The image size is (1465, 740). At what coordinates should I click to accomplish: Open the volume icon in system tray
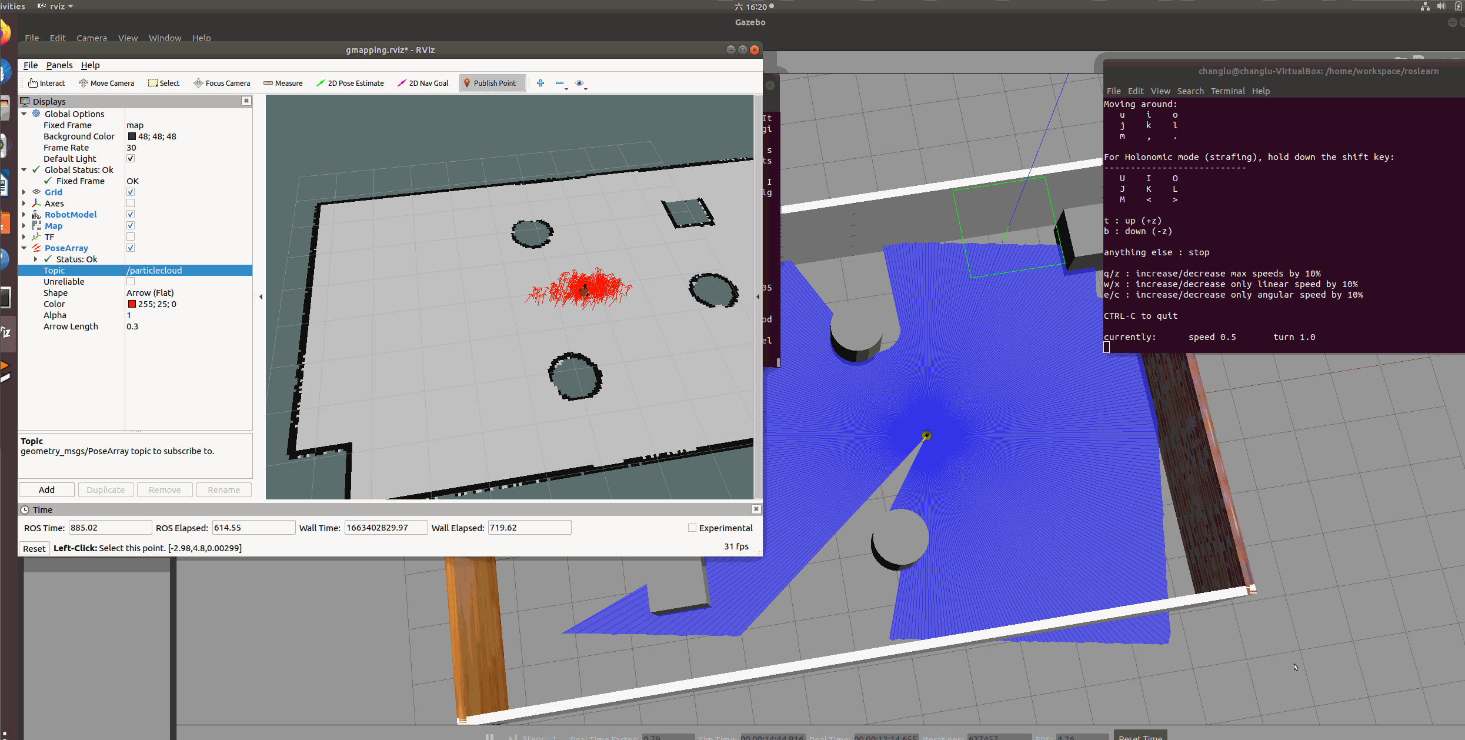tap(1441, 6)
